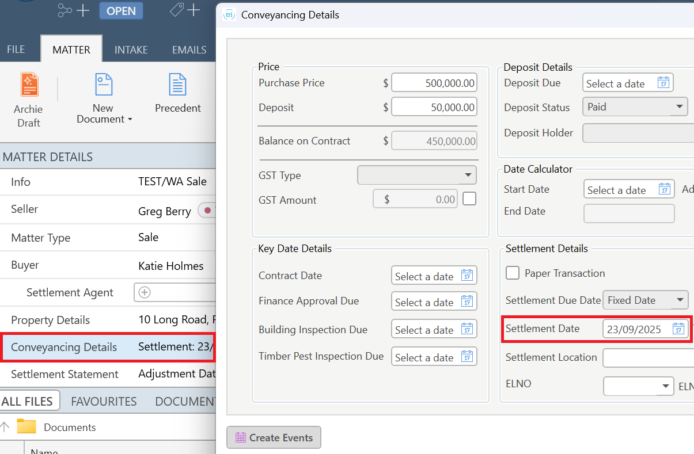This screenshot has width=694, height=454.
Task: Click the Archie Draft icon
Action: 29,85
